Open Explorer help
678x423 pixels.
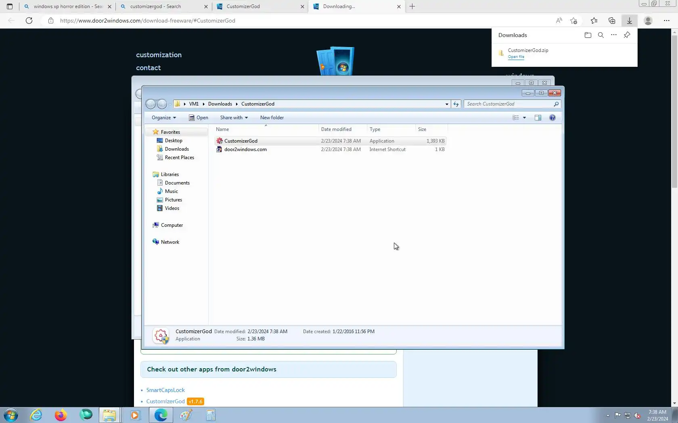coord(552,118)
